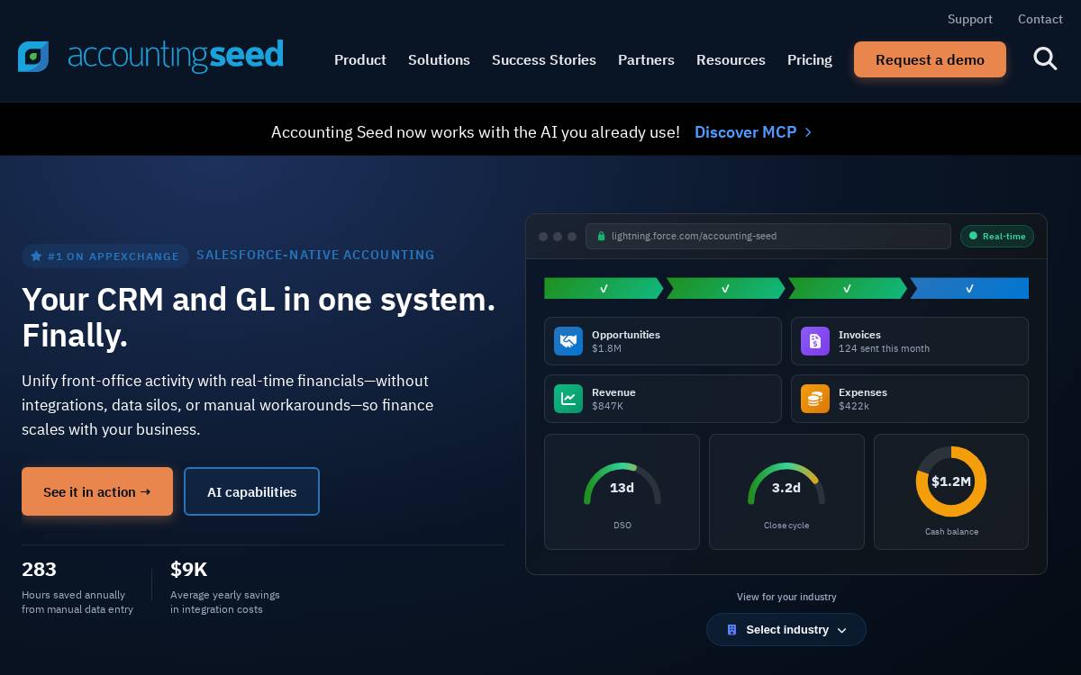Open the search magnifier icon

[1045, 58]
